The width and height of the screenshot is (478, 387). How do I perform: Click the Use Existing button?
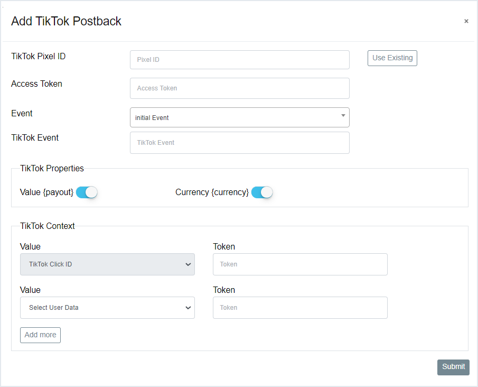(x=392, y=58)
